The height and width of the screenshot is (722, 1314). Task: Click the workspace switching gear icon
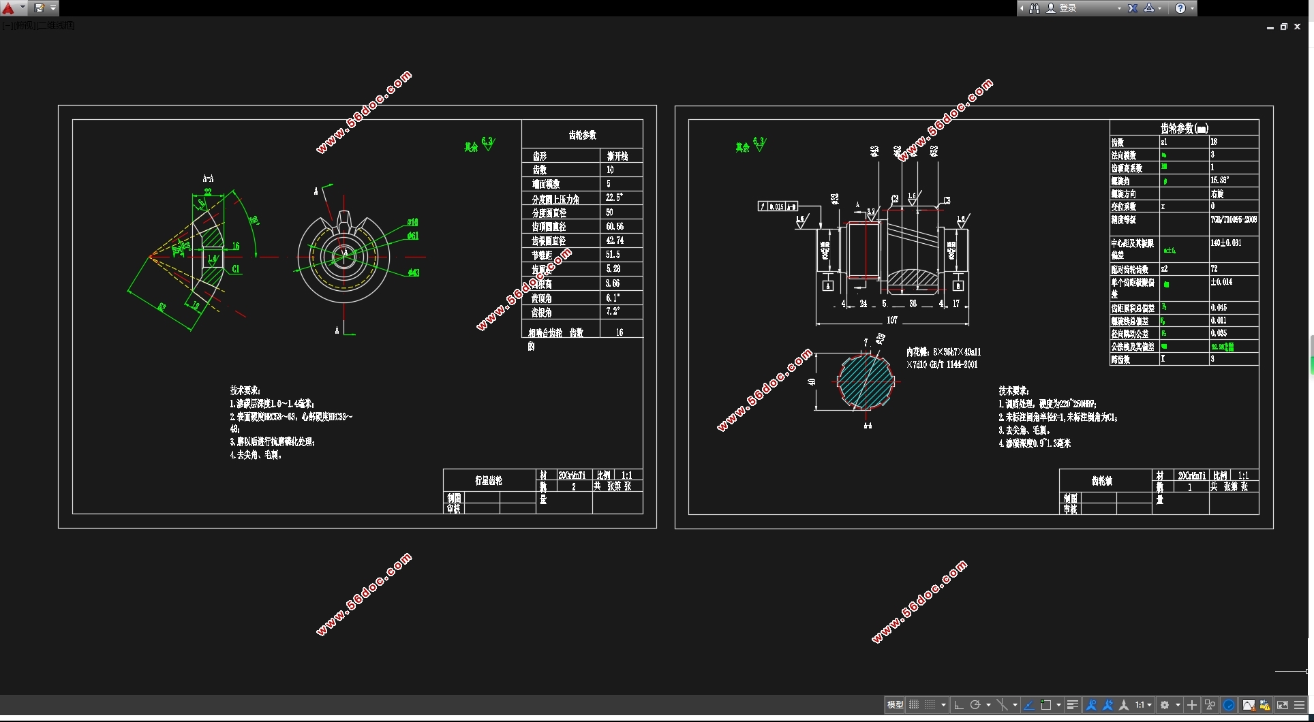click(x=1165, y=705)
